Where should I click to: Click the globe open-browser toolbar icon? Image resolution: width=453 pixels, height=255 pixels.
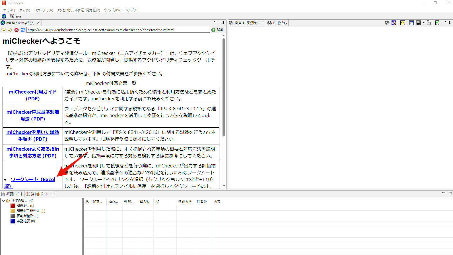(x=4, y=16)
